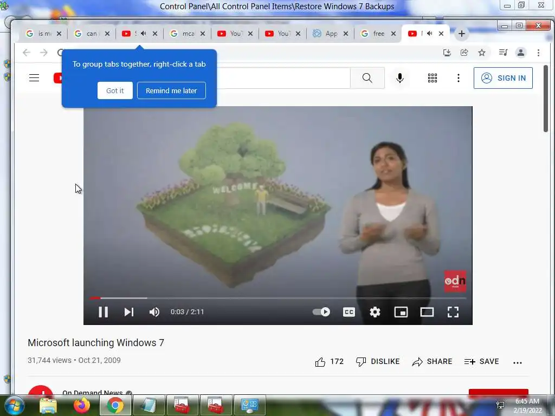The width and height of the screenshot is (555, 416).
Task: Mute audio on the active YouTube tab
Action: (429, 33)
